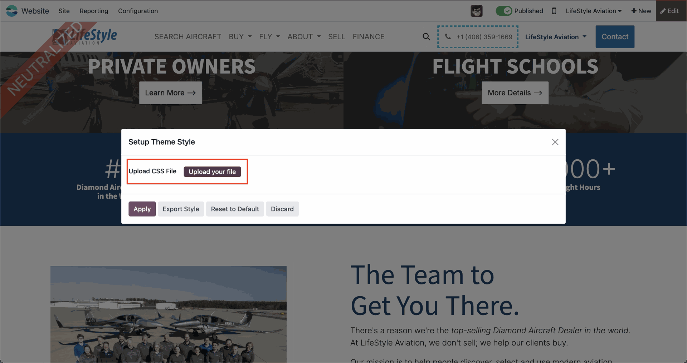This screenshot has height=363, width=687.
Task: Click the plus New button
Action: coord(641,11)
